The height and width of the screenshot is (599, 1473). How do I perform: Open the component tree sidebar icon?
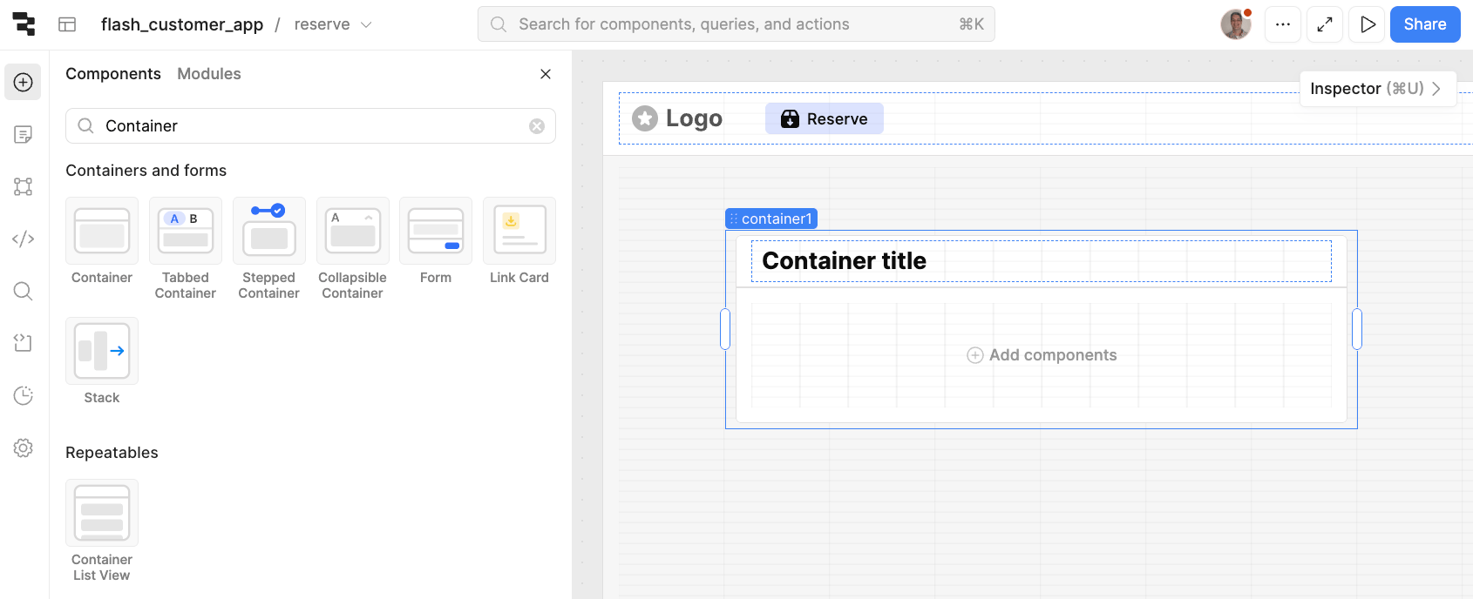(x=24, y=186)
